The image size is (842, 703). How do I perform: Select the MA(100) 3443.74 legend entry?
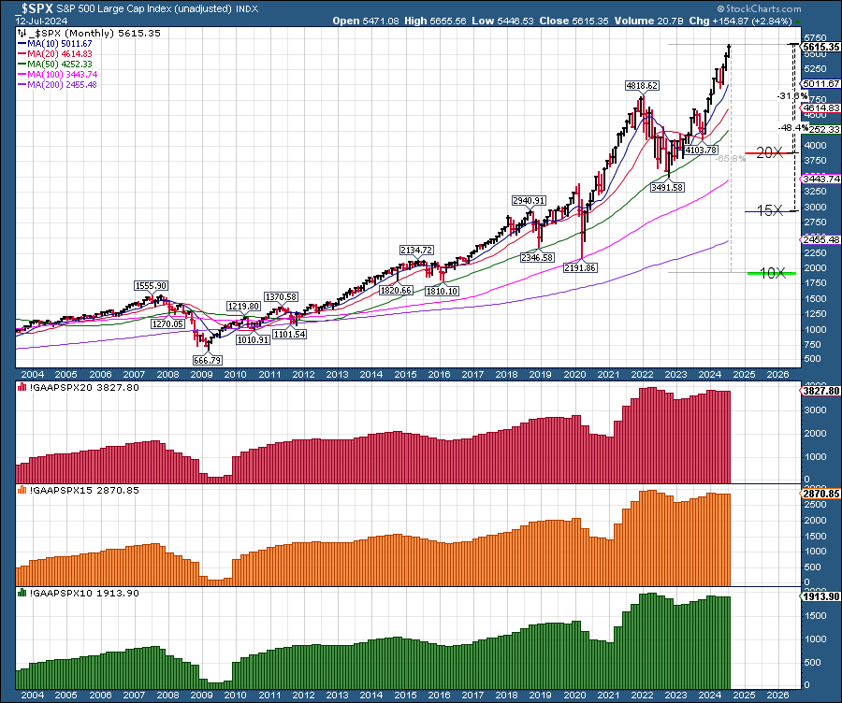click(x=57, y=74)
